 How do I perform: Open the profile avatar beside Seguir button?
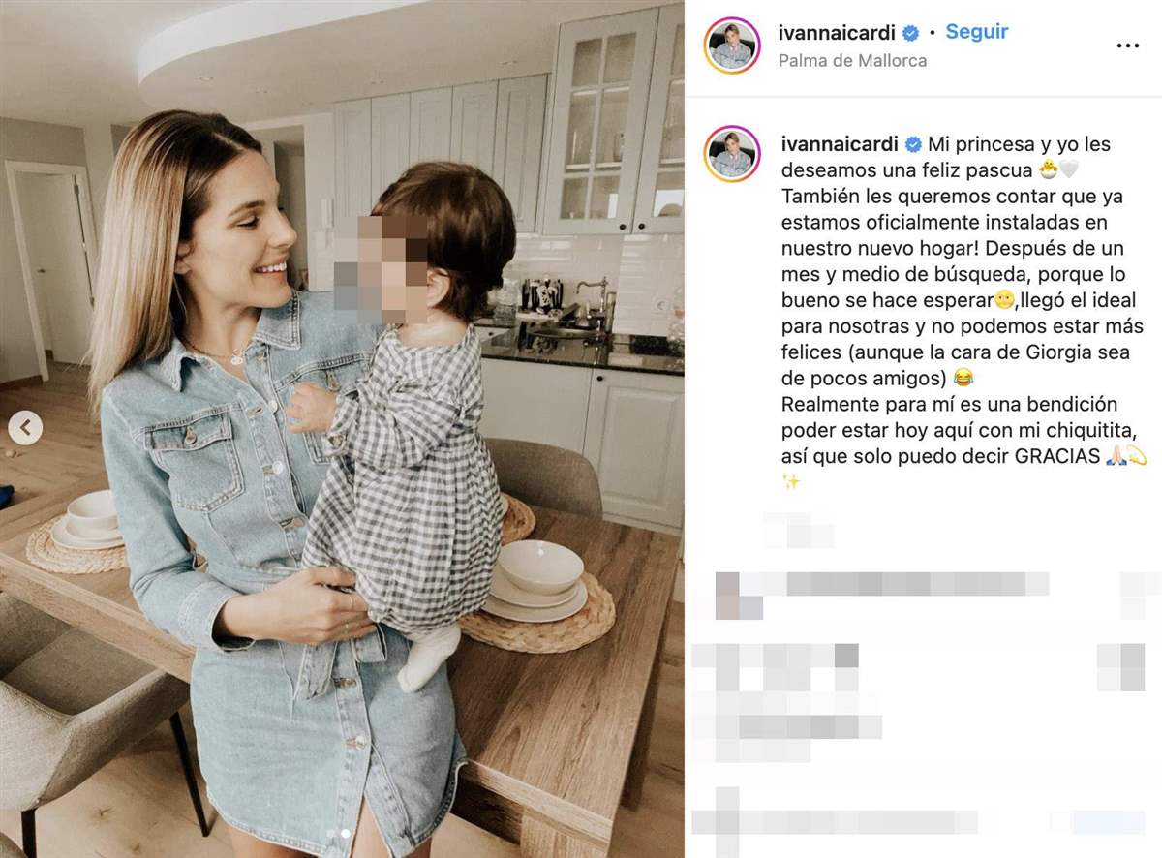(x=732, y=46)
